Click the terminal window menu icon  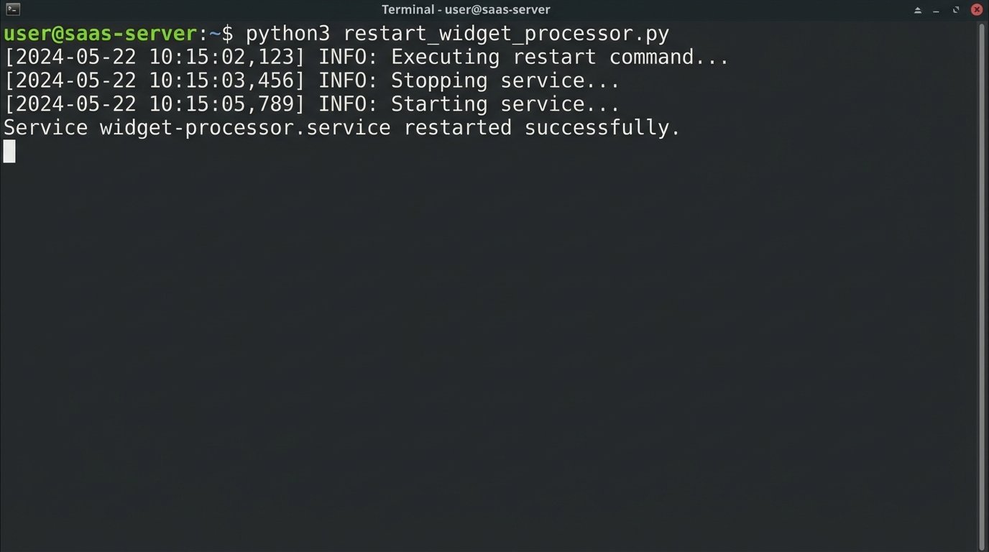[12, 9]
